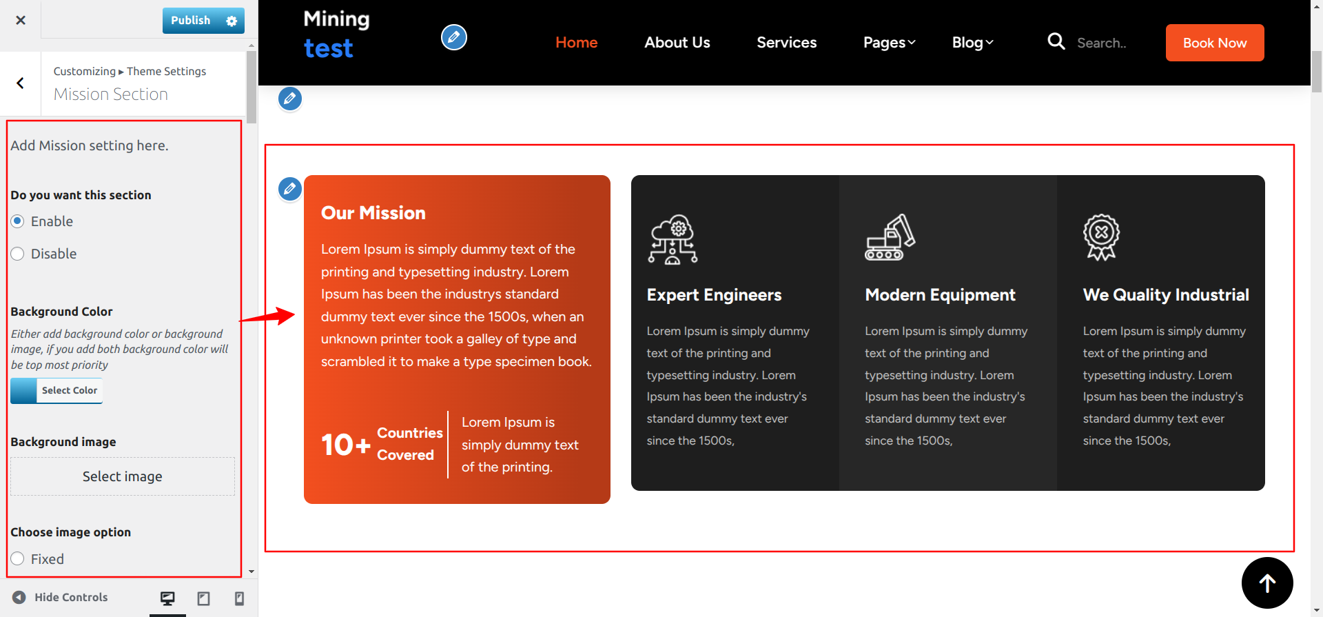The width and height of the screenshot is (1323, 617).
Task: Open the Services menu item
Action: (x=786, y=43)
